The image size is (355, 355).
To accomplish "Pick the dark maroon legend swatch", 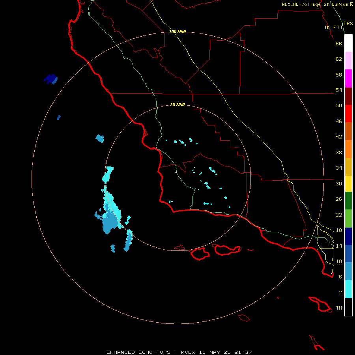I will tap(348, 96).
